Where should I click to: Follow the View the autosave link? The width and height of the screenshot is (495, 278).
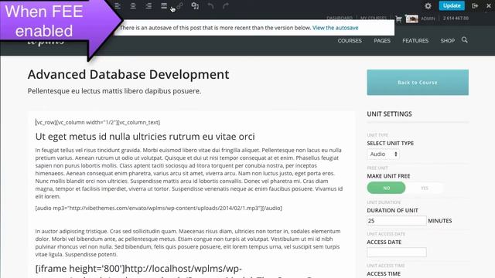pos(335,28)
